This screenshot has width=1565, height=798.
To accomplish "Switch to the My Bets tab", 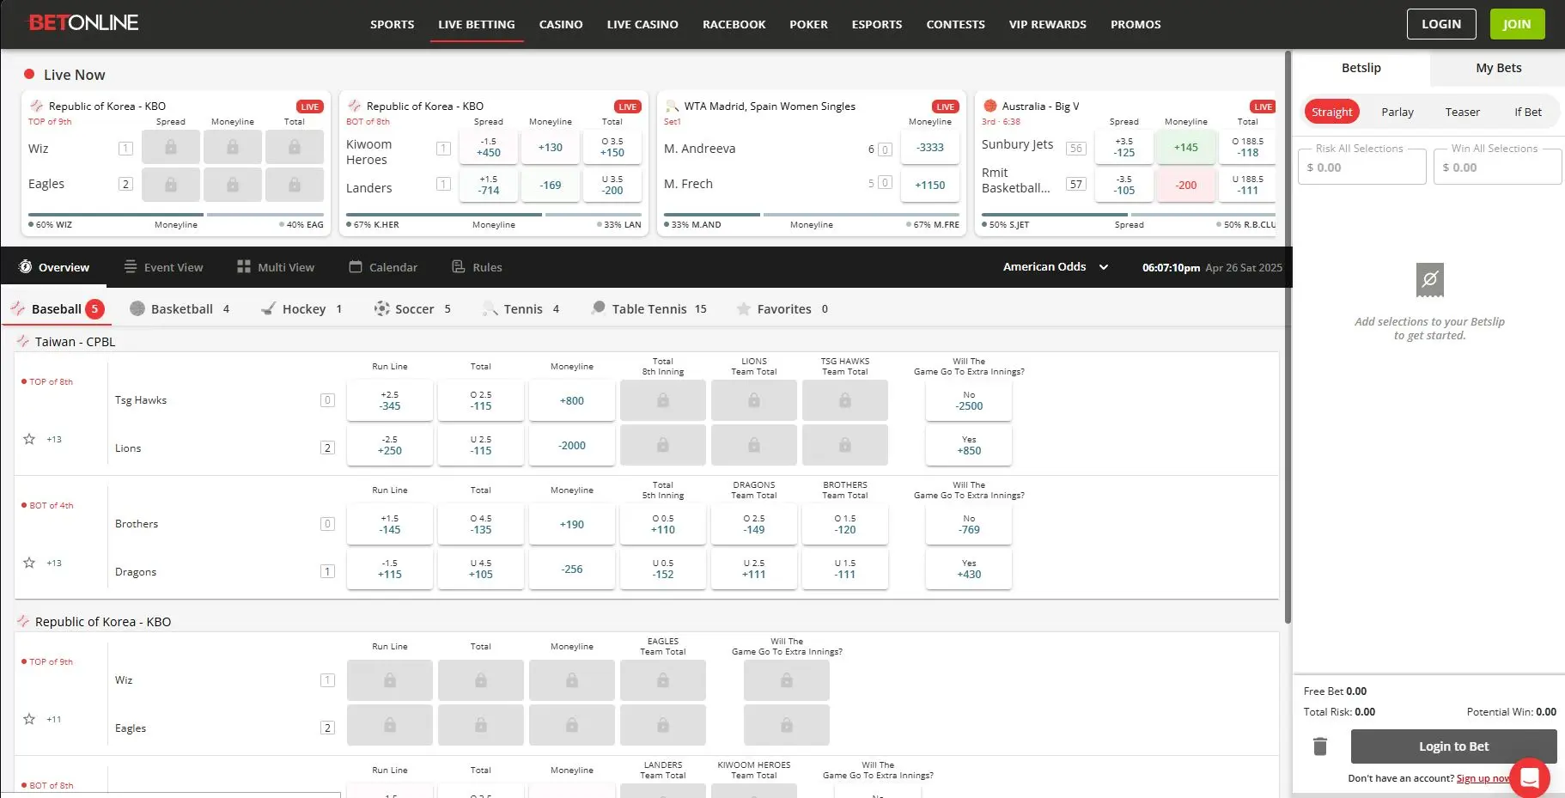I will (x=1498, y=68).
